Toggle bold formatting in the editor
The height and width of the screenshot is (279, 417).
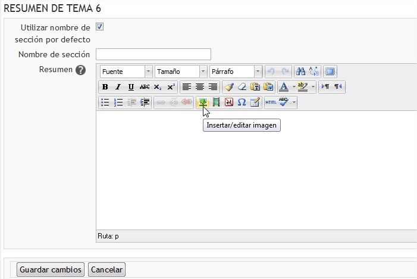point(105,87)
